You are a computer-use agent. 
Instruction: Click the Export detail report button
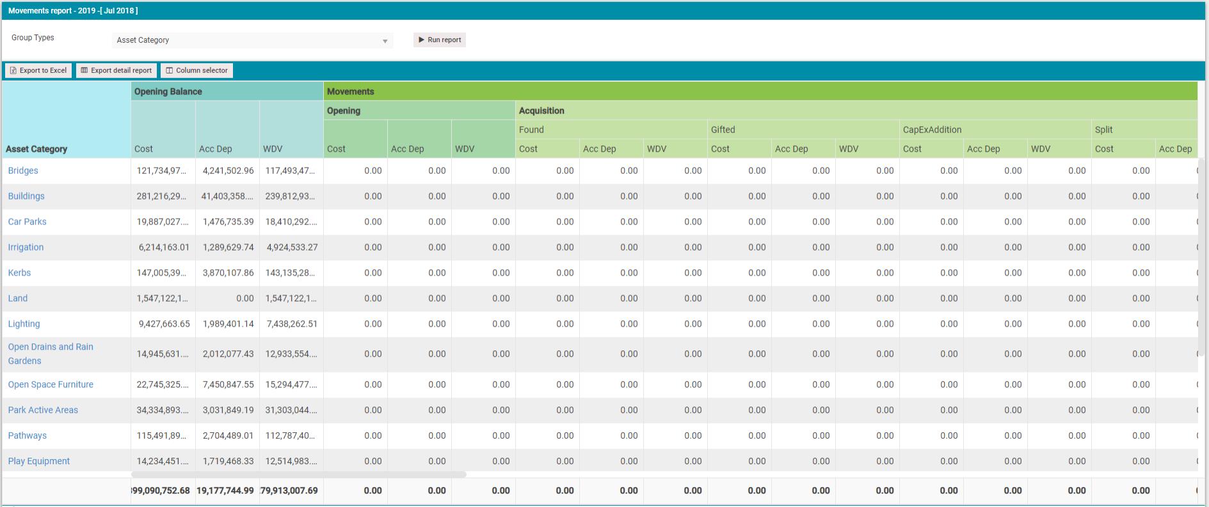click(116, 70)
